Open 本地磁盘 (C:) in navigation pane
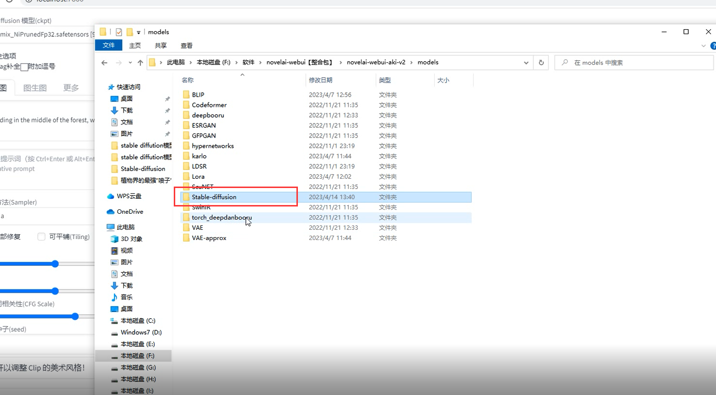Image resolution: width=716 pixels, height=395 pixels. tap(138, 321)
